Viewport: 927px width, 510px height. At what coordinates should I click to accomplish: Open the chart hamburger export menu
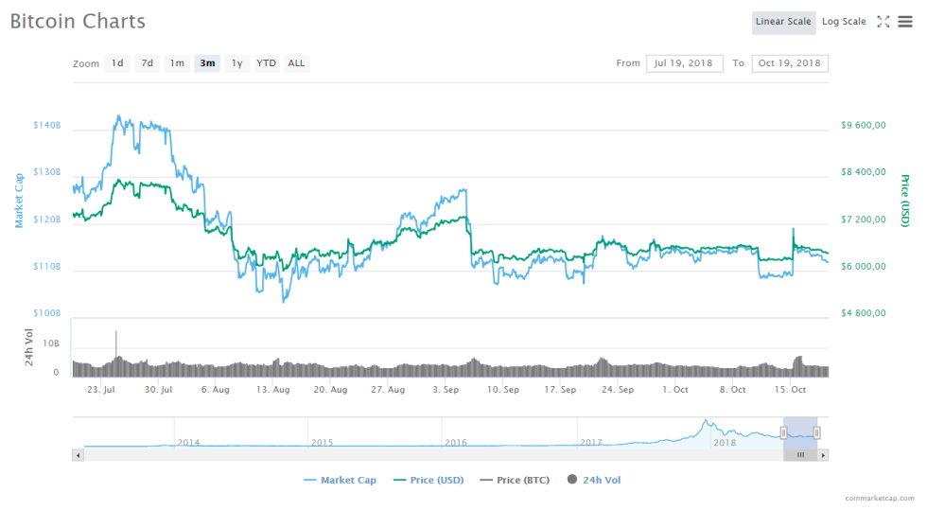click(x=905, y=22)
